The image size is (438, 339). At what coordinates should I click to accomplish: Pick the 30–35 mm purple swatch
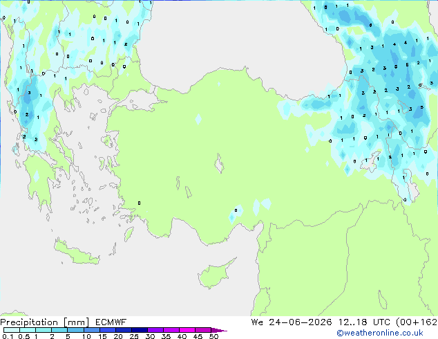click(x=155, y=330)
